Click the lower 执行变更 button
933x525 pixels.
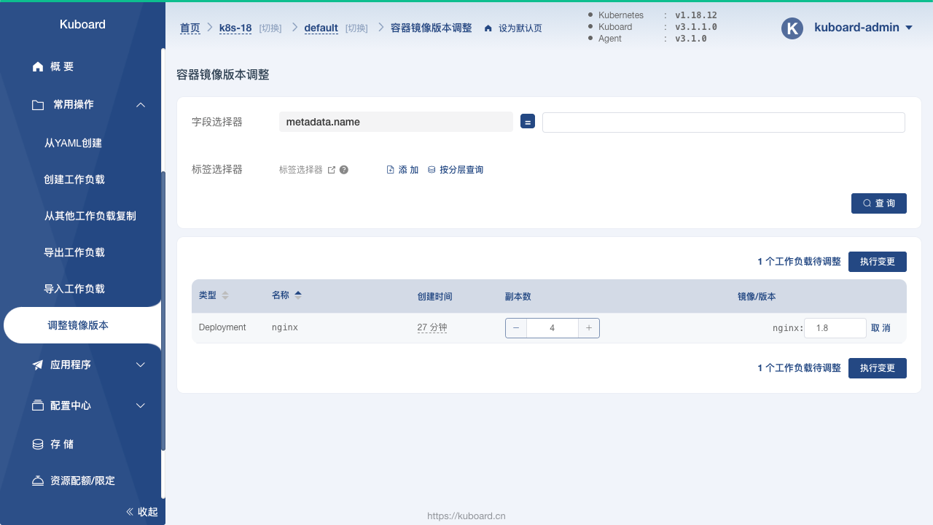click(877, 368)
